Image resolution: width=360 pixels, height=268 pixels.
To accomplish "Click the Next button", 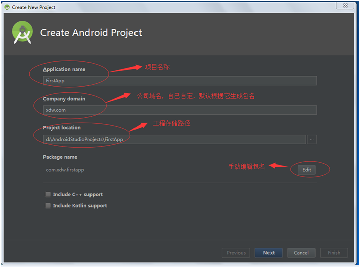I will pos(268,253).
